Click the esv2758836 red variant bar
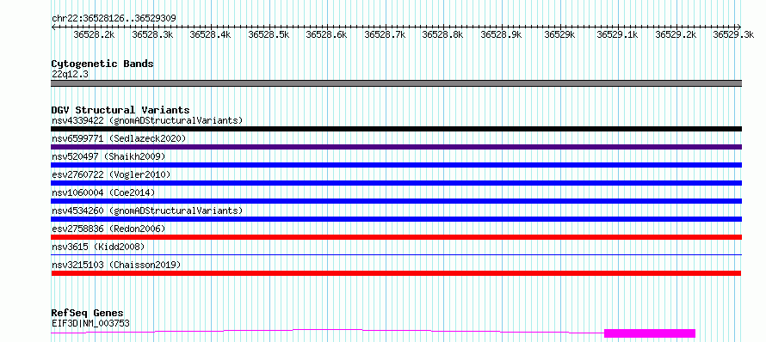 396,237
